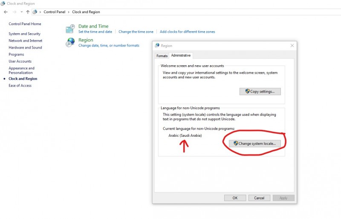Open the Region heading link

[86, 40]
